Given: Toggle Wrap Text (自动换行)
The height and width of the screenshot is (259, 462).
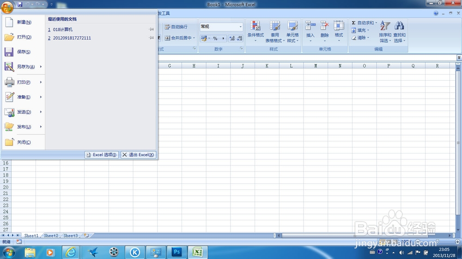Looking at the screenshot, I should [x=176, y=27].
